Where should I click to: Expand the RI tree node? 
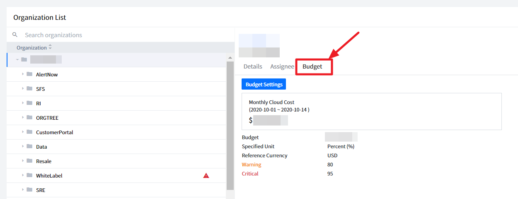coord(23,103)
